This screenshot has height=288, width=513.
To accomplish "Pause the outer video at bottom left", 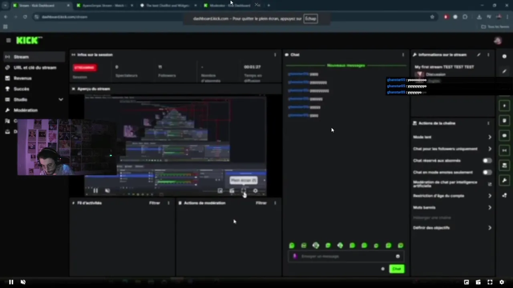I will click(11, 282).
